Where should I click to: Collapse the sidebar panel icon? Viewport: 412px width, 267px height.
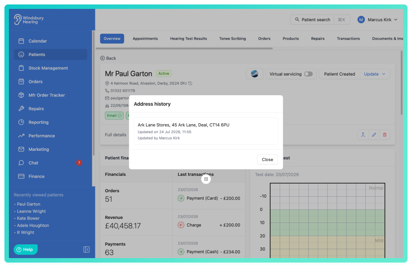coord(86,249)
